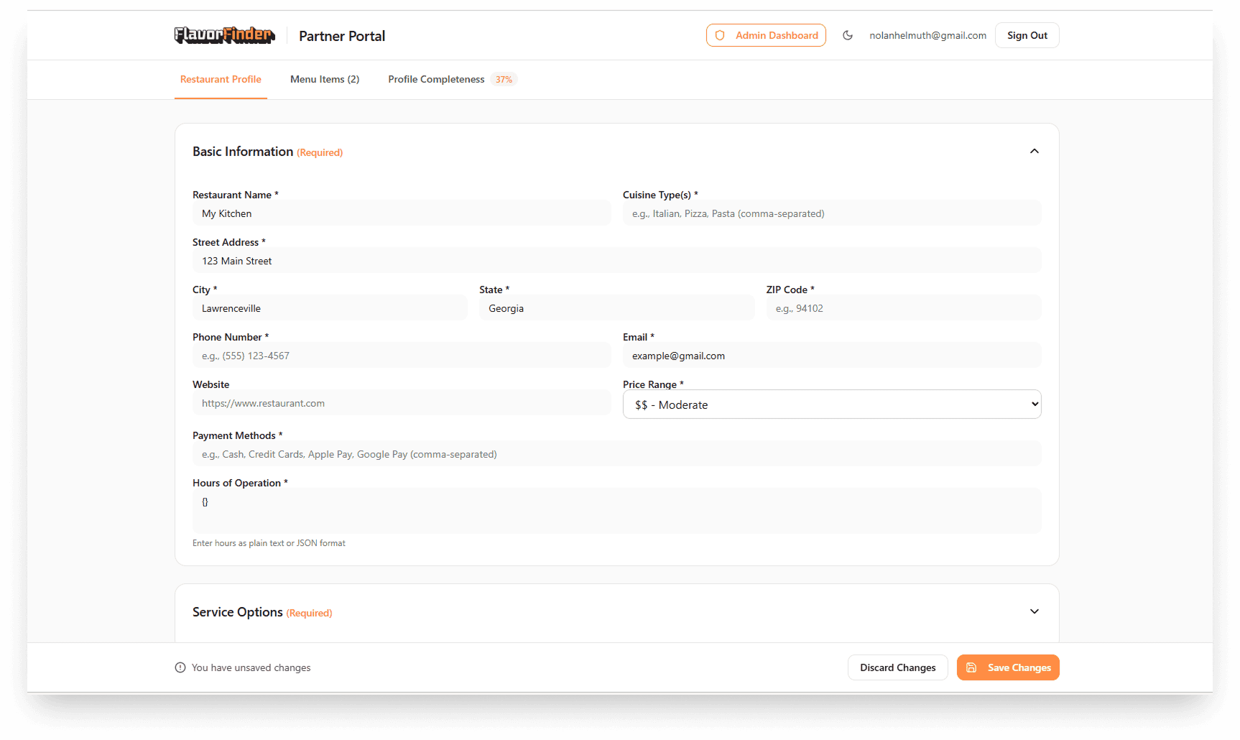Click the Basic Information heading
This screenshot has width=1240, height=740.
pos(243,152)
